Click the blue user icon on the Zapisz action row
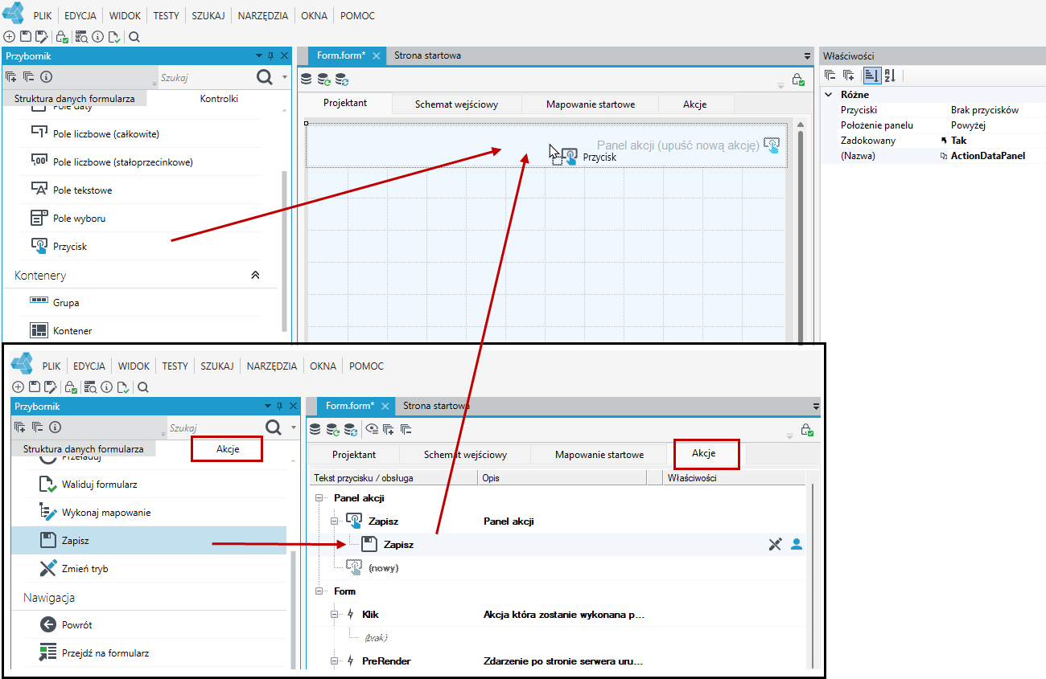 tap(797, 544)
